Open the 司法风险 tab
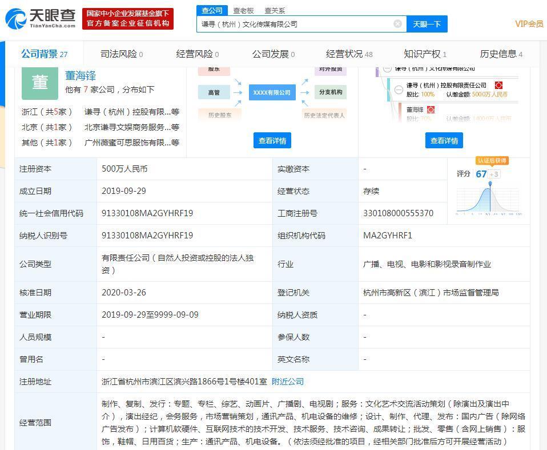Viewport: 547px width, 450px height. click(x=122, y=54)
